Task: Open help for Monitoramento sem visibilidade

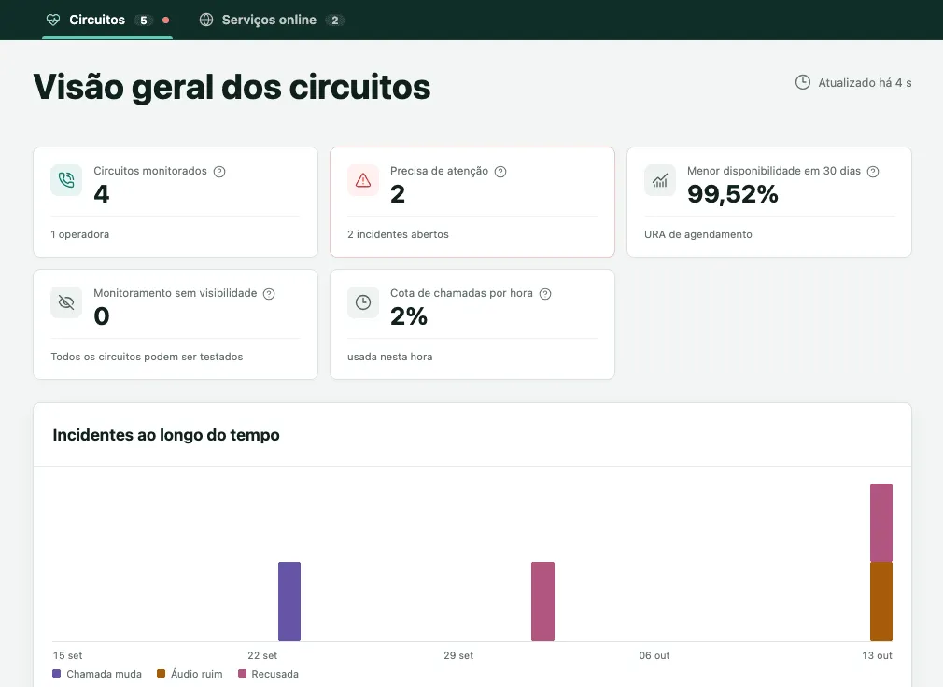Action: (x=270, y=294)
